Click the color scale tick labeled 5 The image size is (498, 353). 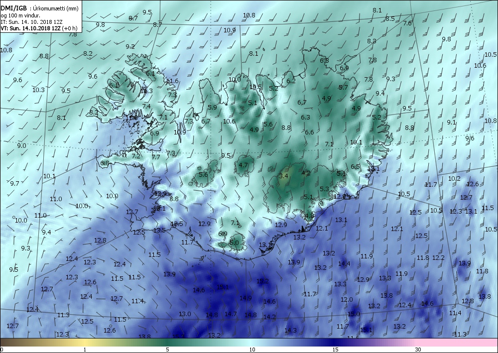167,350
